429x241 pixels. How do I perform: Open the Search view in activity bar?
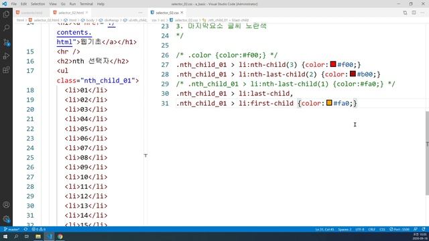(6, 28)
